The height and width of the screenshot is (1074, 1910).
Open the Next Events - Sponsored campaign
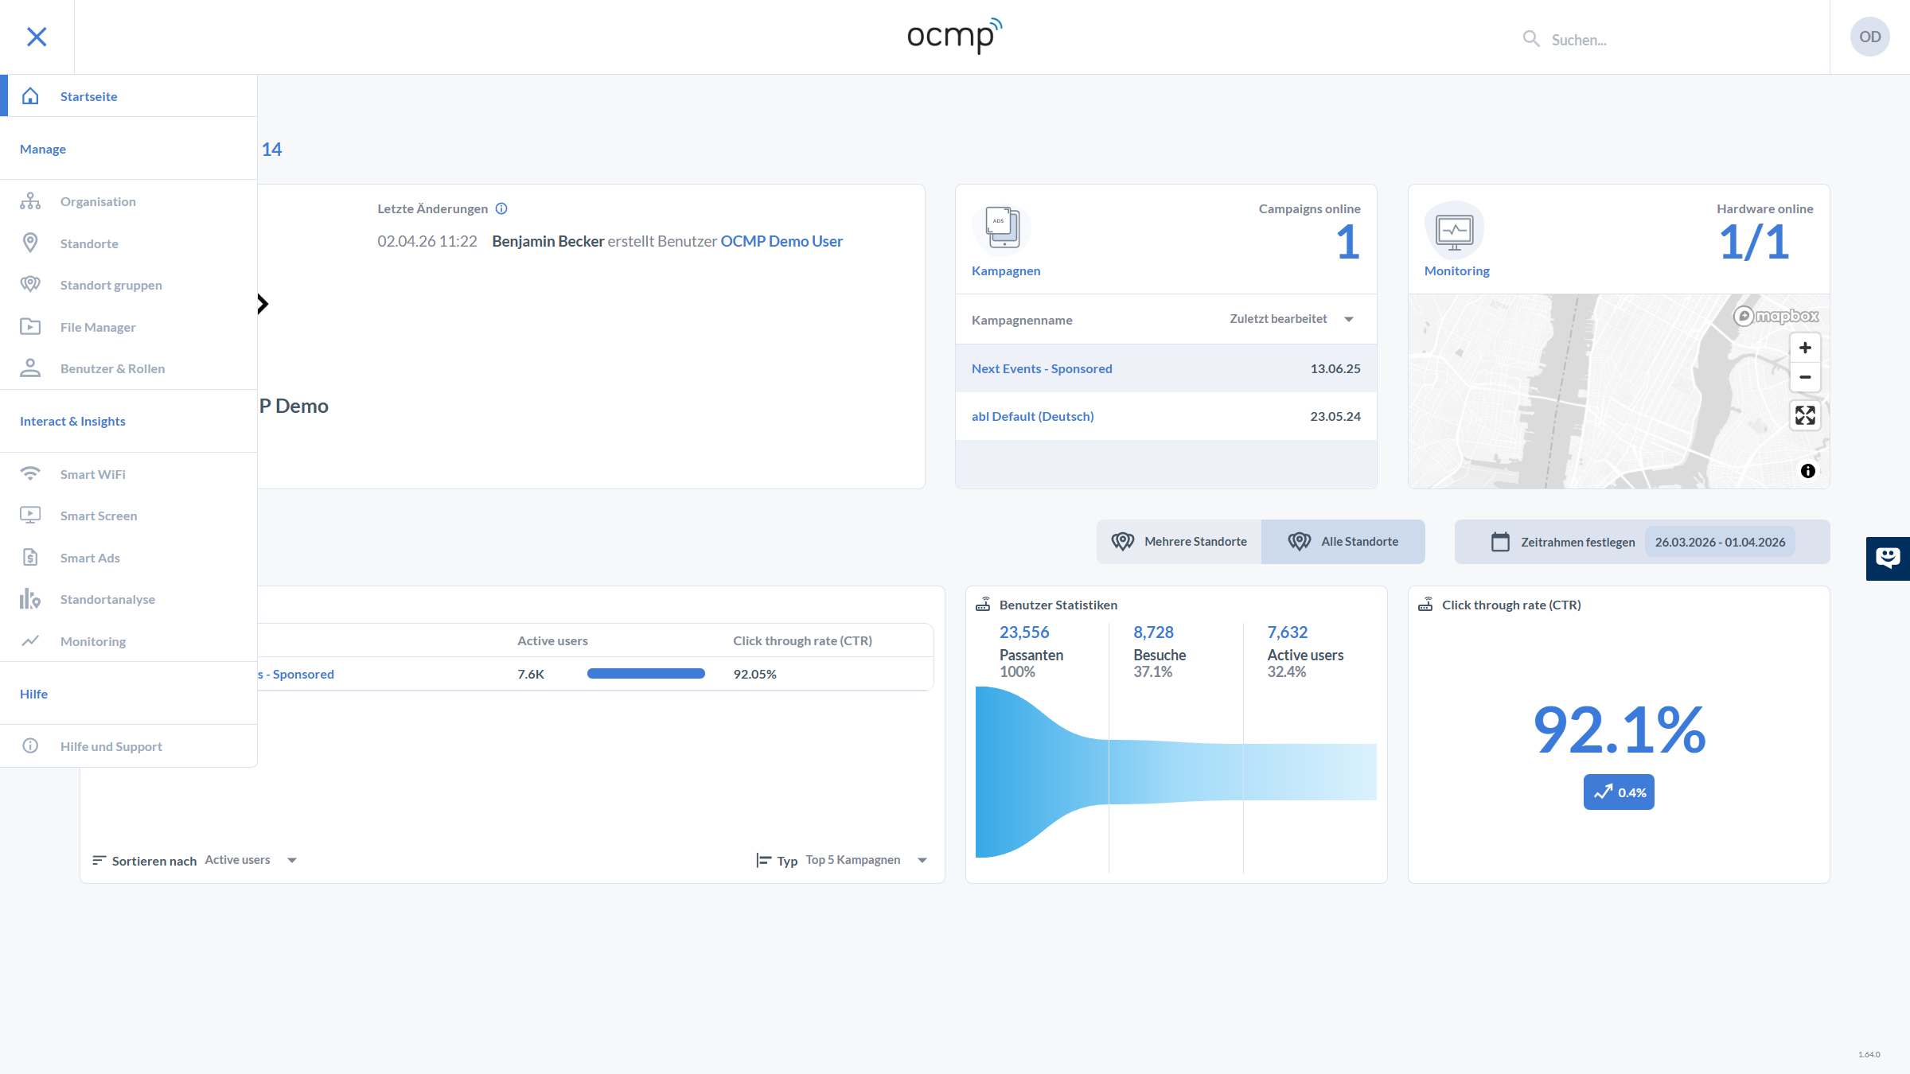1042,368
